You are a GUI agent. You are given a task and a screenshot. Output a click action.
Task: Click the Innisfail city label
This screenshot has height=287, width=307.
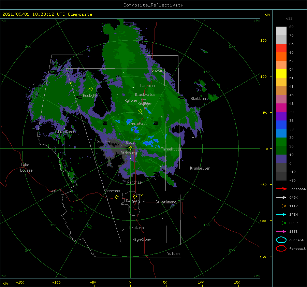pos(138,124)
